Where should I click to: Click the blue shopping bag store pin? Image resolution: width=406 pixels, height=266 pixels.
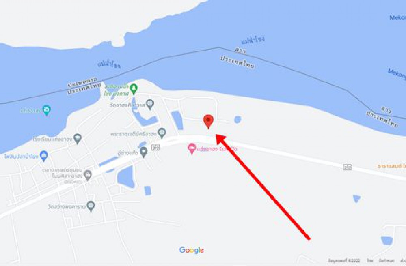pyautogui.click(x=44, y=156)
